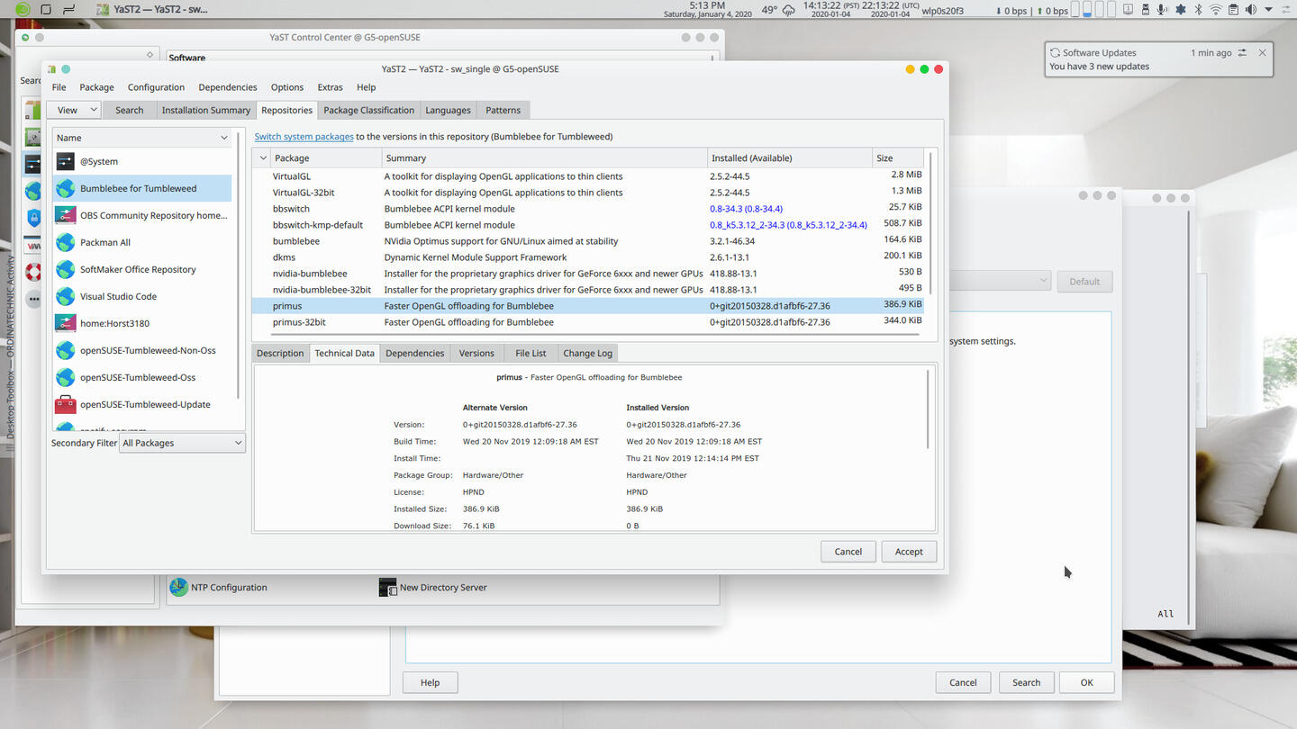
Task: Click the OK button in the background dialog
Action: coord(1086,682)
